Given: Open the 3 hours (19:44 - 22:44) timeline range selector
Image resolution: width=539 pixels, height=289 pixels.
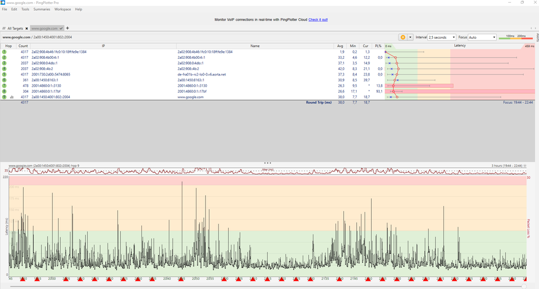Looking at the screenshot, I should click(509, 166).
